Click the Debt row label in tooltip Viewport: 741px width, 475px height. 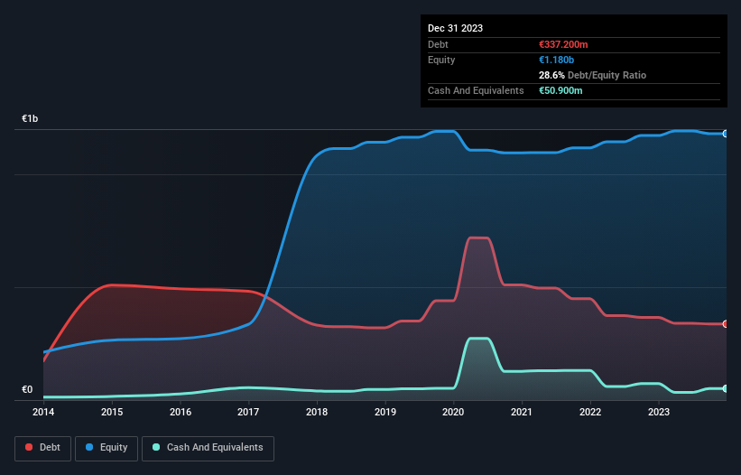tap(438, 44)
